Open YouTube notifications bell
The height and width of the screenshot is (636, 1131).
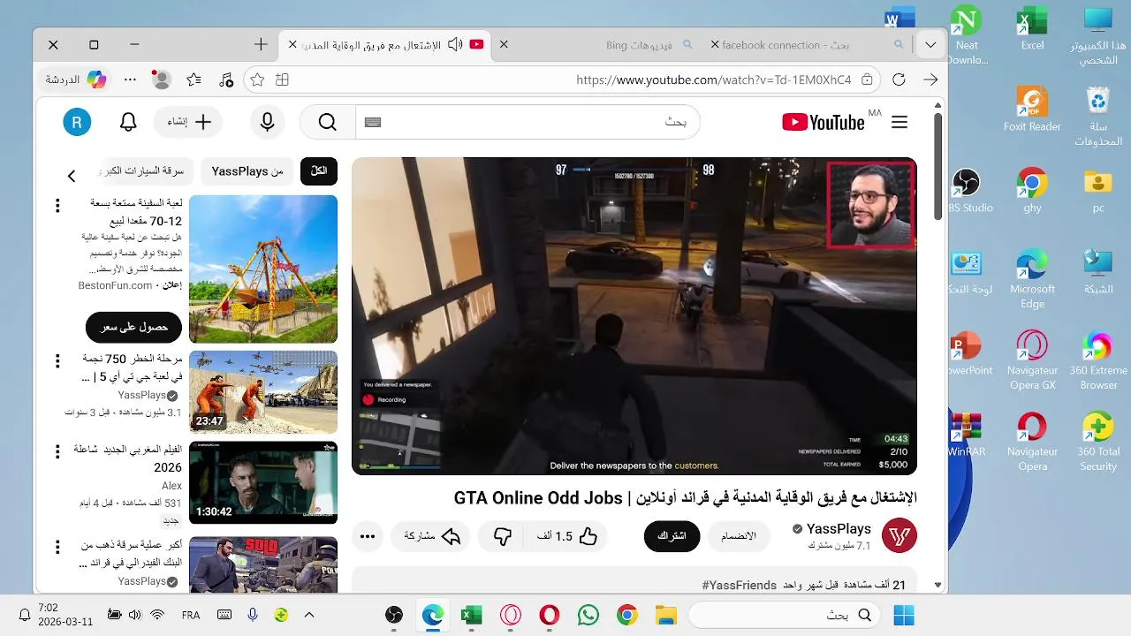[x=128, y=122]
